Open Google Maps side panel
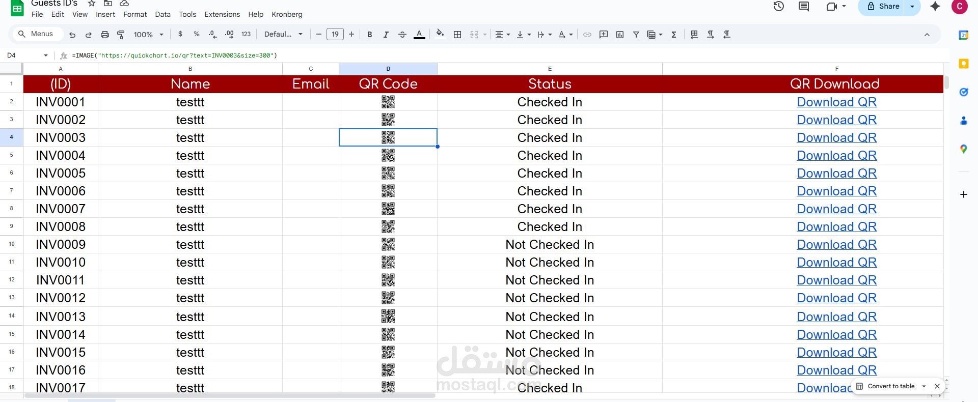Viewport: 978px width, 402px height. (963, 149)
